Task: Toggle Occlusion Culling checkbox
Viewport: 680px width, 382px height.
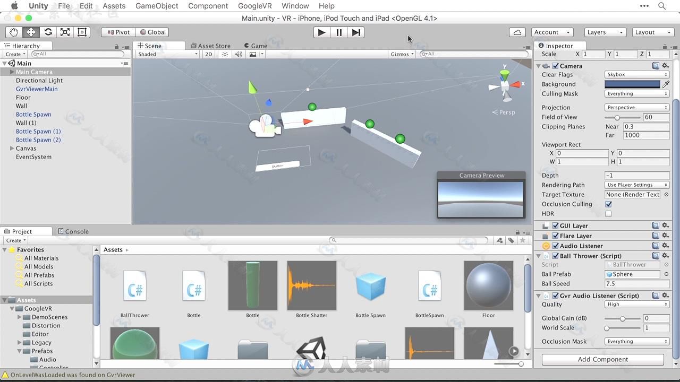Action: [608, 204]
